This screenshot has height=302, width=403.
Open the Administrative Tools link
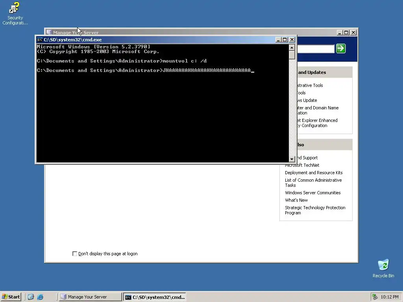pos(310,85)
